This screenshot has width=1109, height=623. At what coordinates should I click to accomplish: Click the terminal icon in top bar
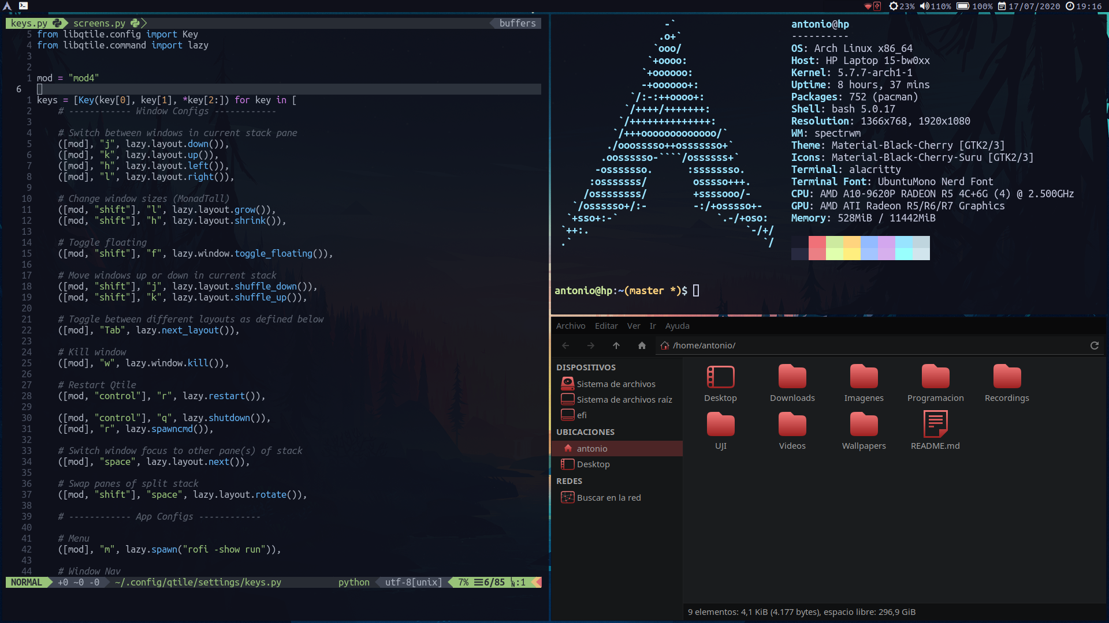point(23,6)
